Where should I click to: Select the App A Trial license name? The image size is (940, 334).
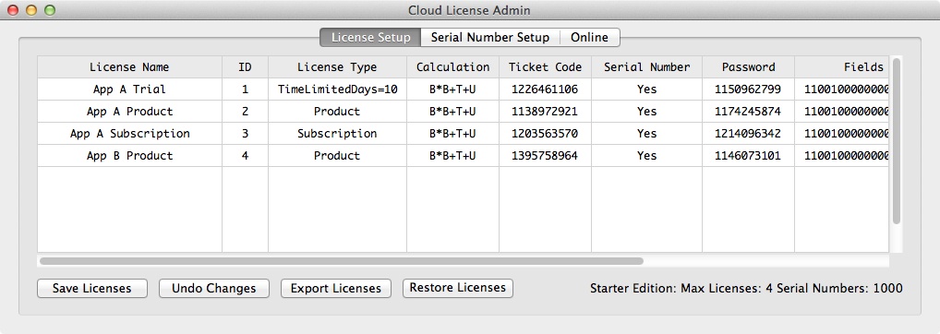pyautogui.click(x=129, y=89)
